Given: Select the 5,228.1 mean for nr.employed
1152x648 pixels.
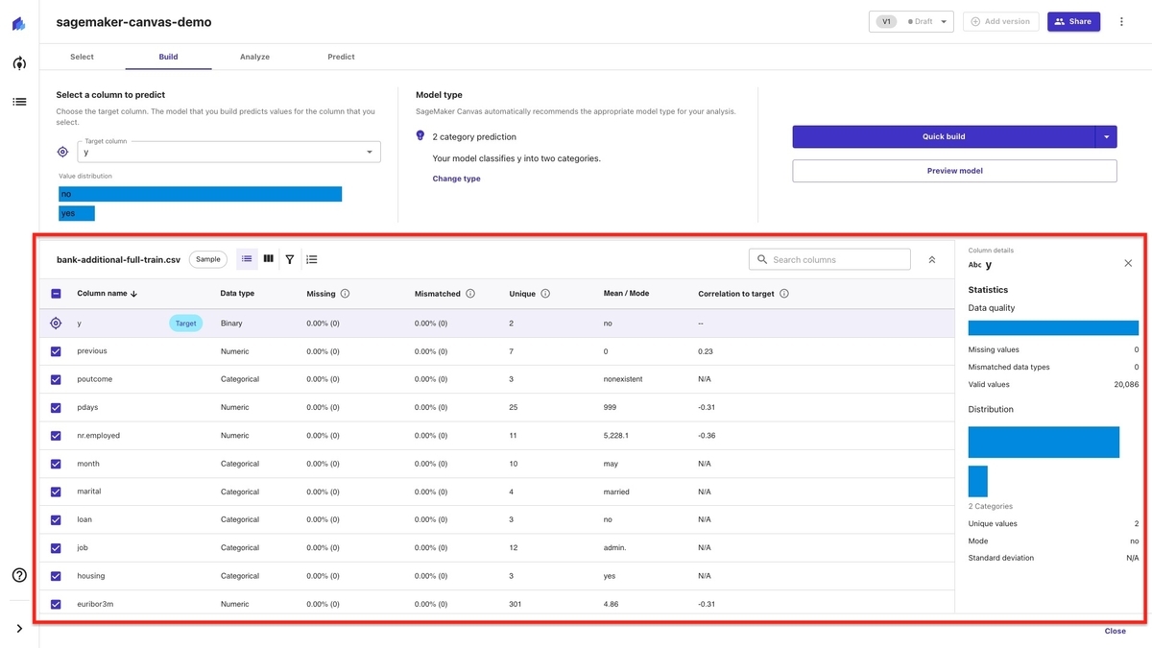Looking at the screenshot, I should pos(616,436).
